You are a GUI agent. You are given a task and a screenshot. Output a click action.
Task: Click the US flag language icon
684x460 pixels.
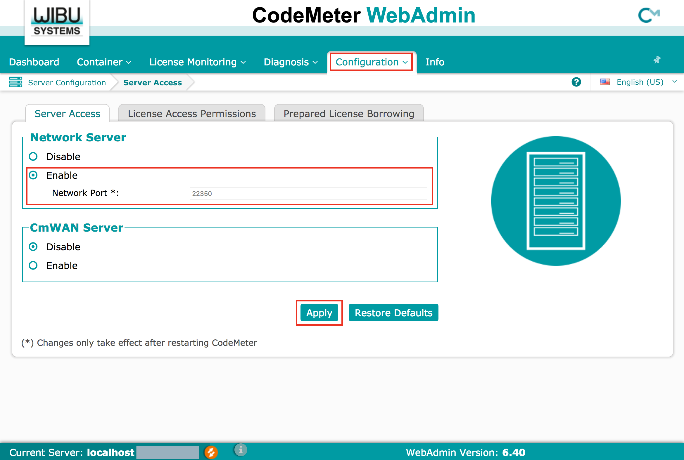coord(605,82)
